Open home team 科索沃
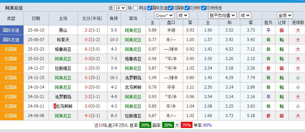Image resolution: width=305 pixels, height=132 pixels. (63, 40)
